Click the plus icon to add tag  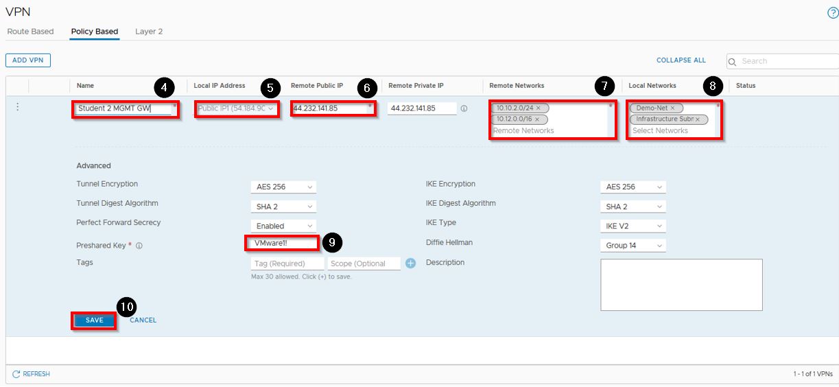410,263
